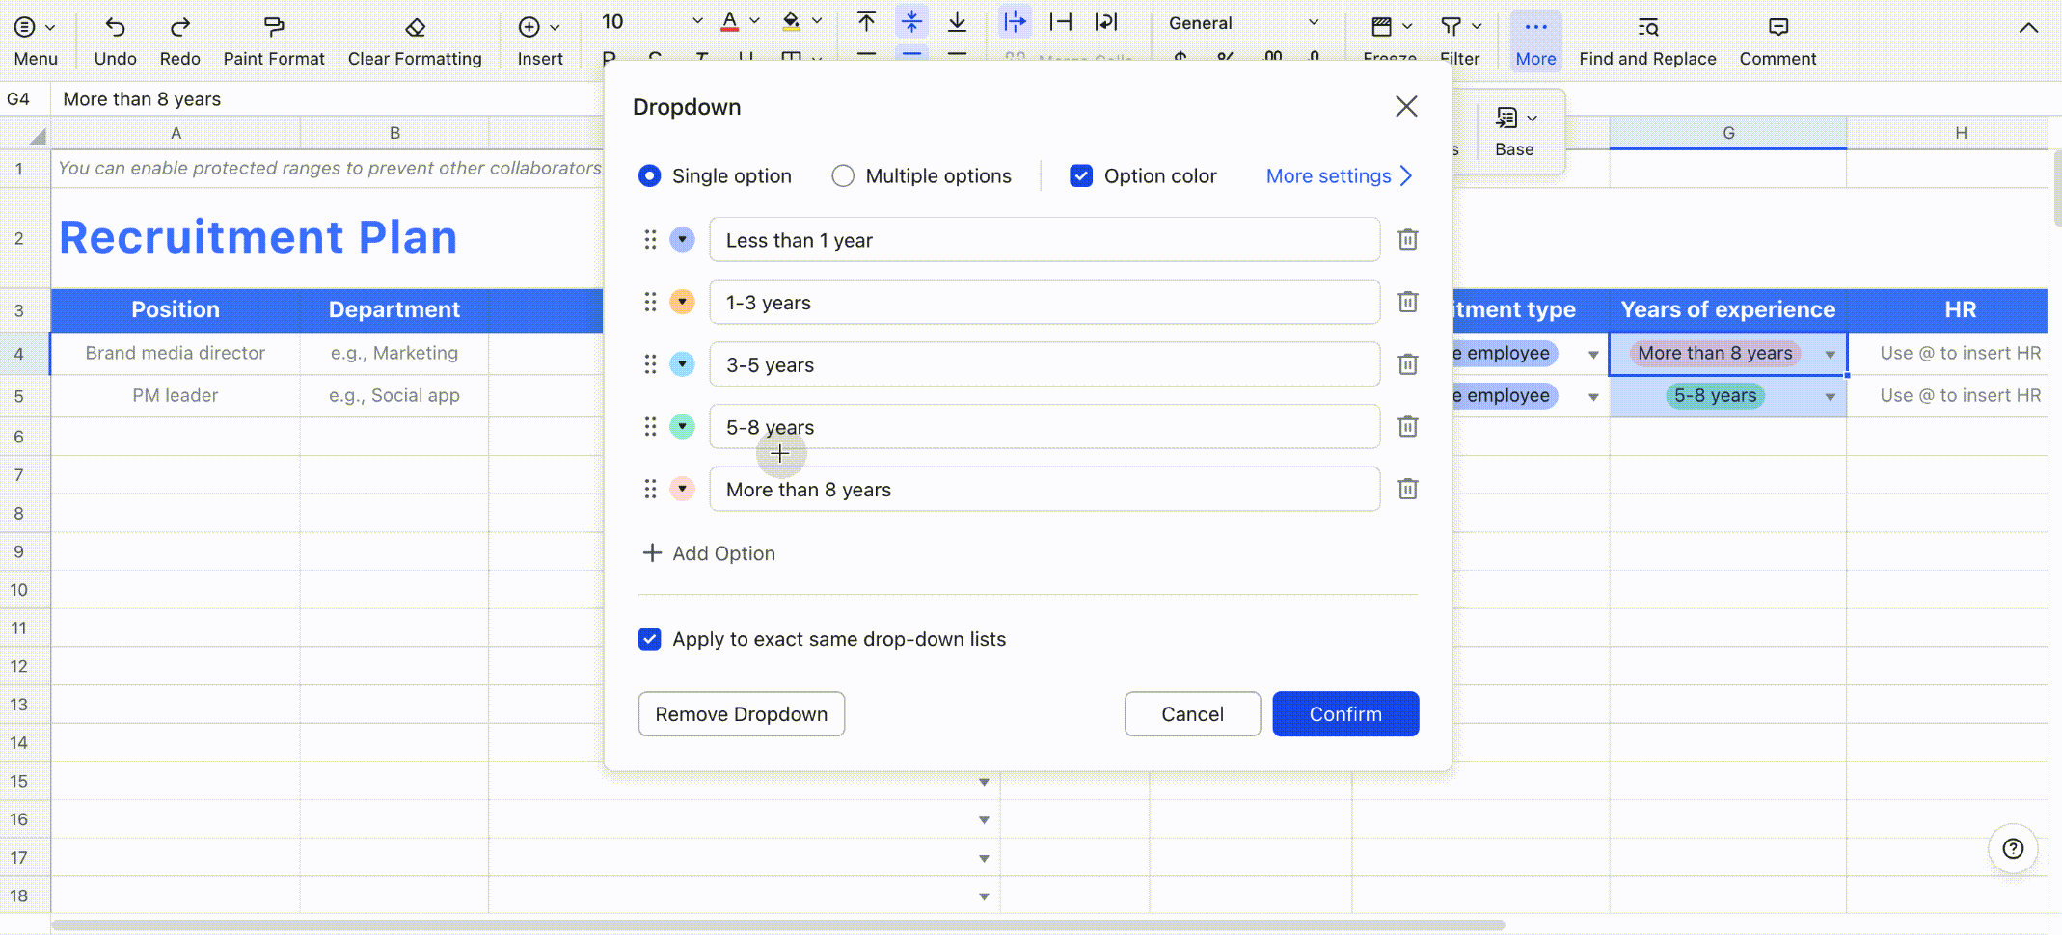
Task: Expand dropdown arrow in "5-8 years" cell
Action: pos(1830,396)
